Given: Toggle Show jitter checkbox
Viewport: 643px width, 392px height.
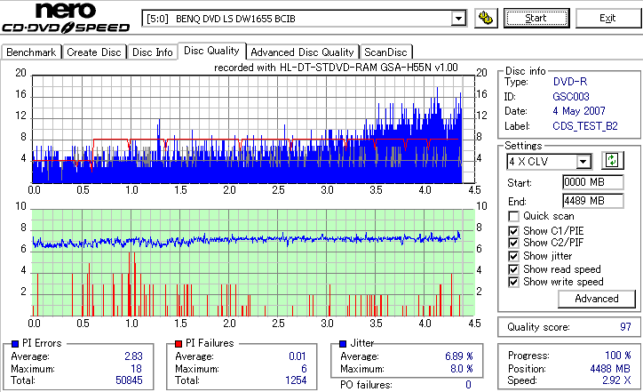Looking at the screenshot, I should pos(513,257).
